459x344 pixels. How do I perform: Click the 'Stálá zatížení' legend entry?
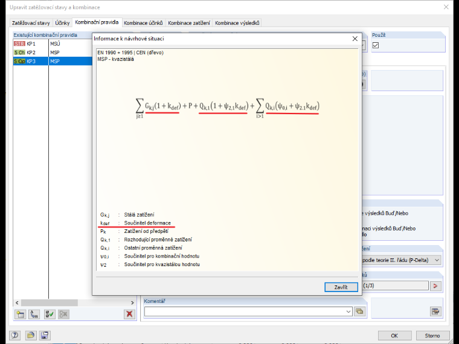pos(139,215)
